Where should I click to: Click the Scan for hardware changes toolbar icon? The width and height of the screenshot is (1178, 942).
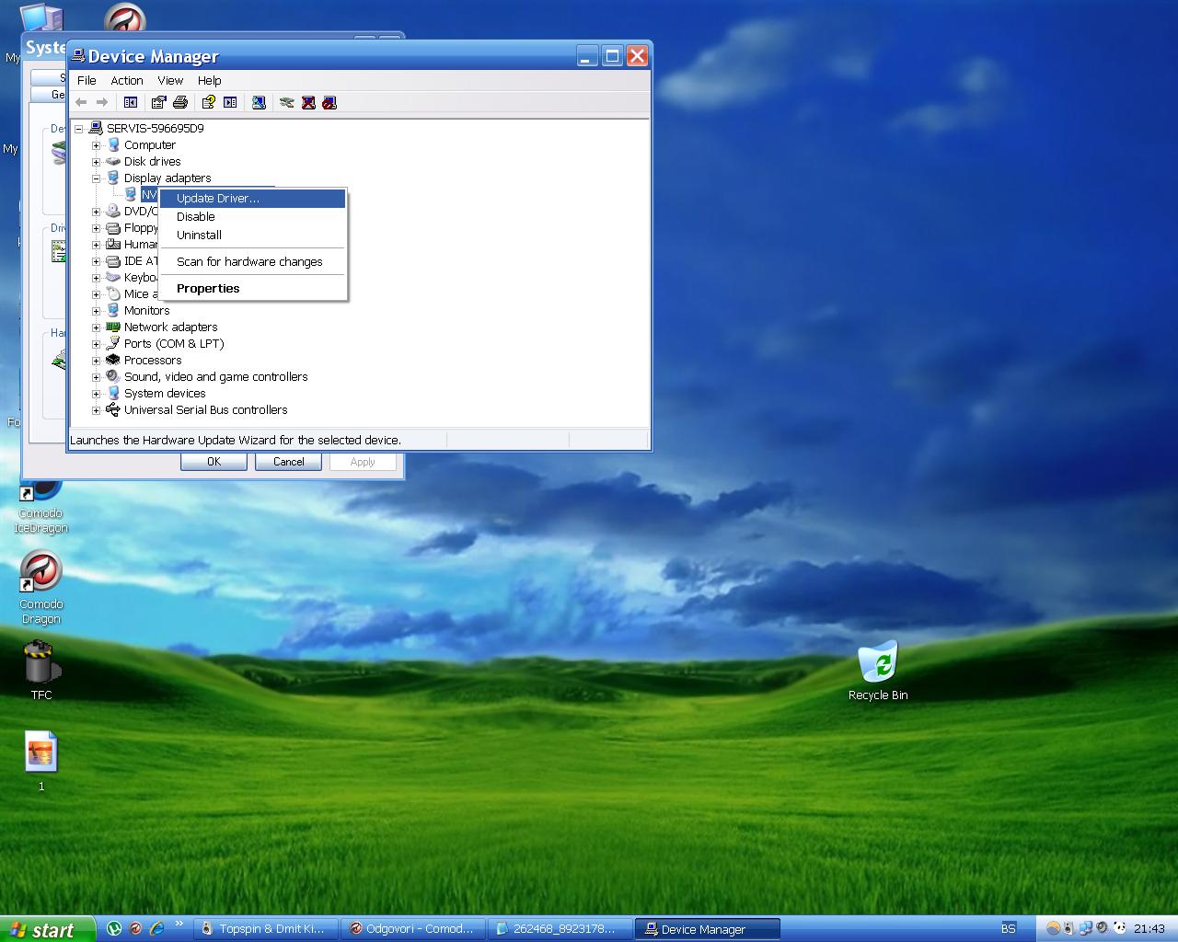pos(259,102)
